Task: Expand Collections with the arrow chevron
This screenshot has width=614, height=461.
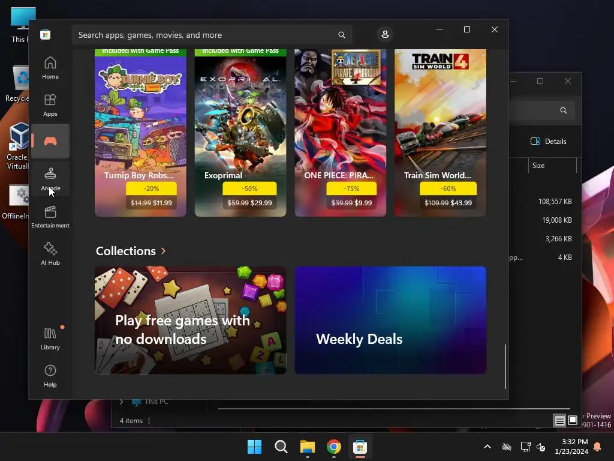Action: pyautogui.click(x=163, y=251)
